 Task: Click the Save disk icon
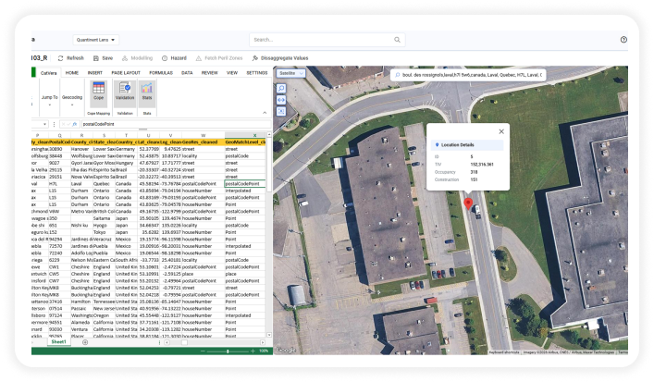point(96,58)
